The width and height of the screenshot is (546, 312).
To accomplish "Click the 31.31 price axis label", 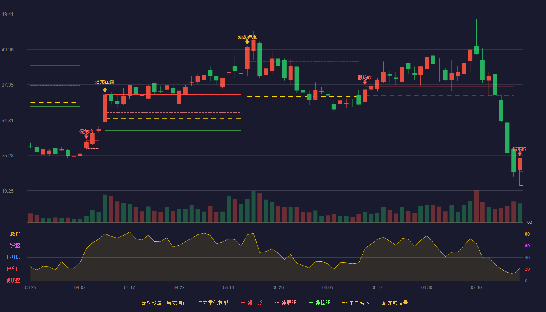I will point(7,121).
